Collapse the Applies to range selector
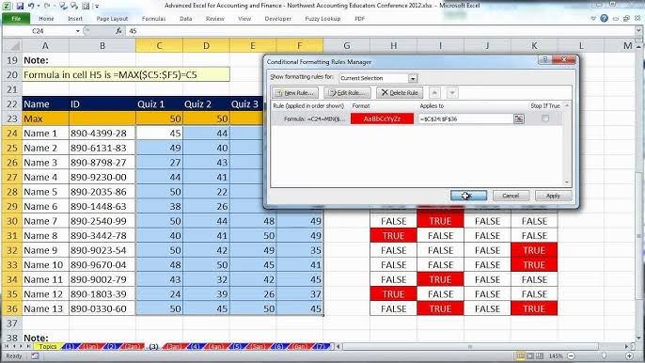 [x=519, y=118]
